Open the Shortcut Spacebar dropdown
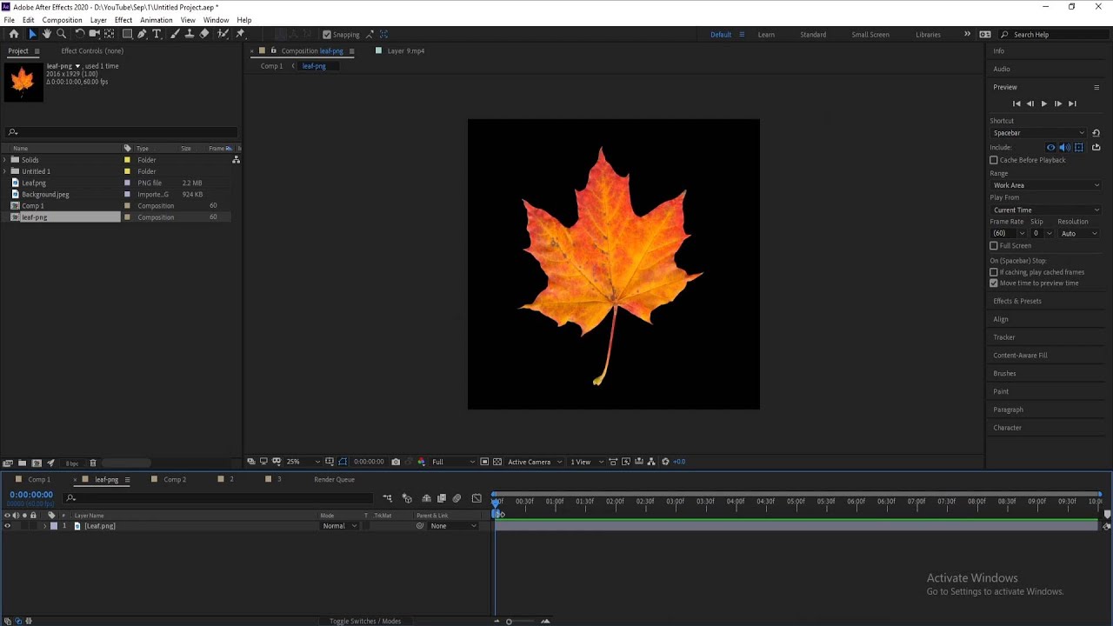 (x=1039, y=133)
